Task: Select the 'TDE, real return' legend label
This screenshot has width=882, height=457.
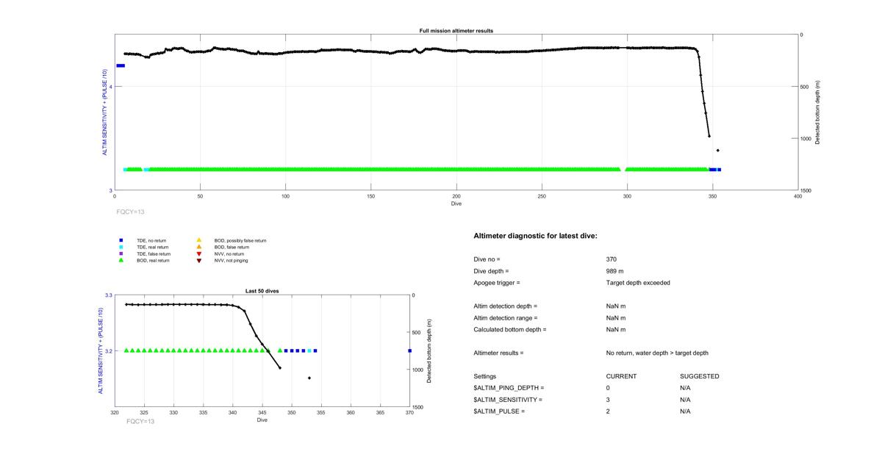Action: (x=152, y=247)
